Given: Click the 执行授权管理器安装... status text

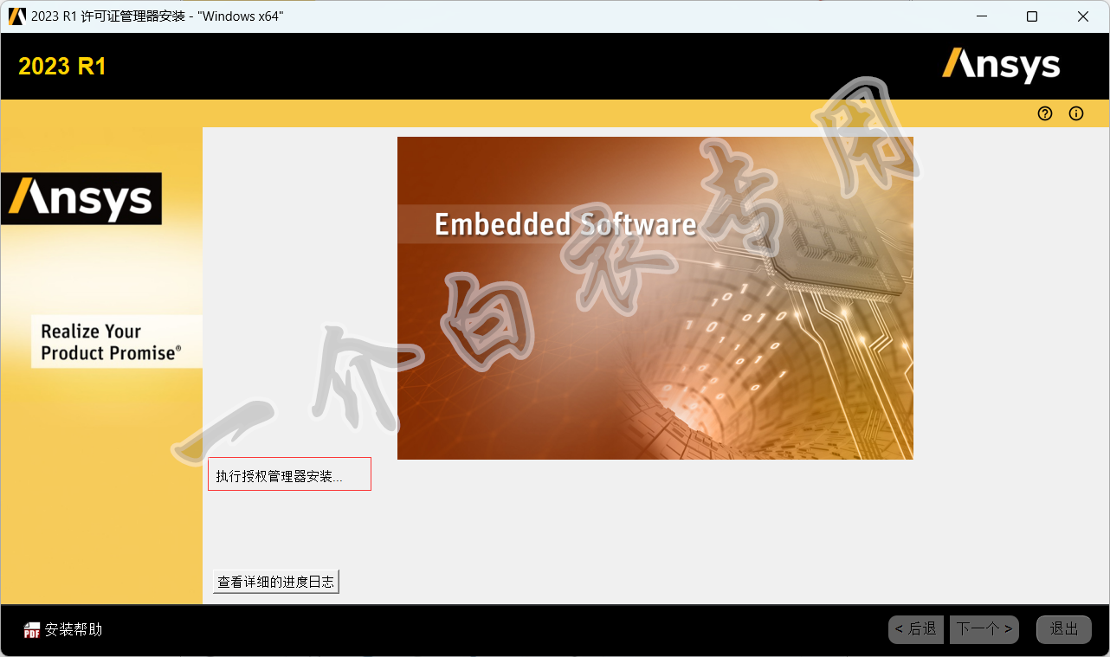Looking at the screenshot, I should point(279,476).
